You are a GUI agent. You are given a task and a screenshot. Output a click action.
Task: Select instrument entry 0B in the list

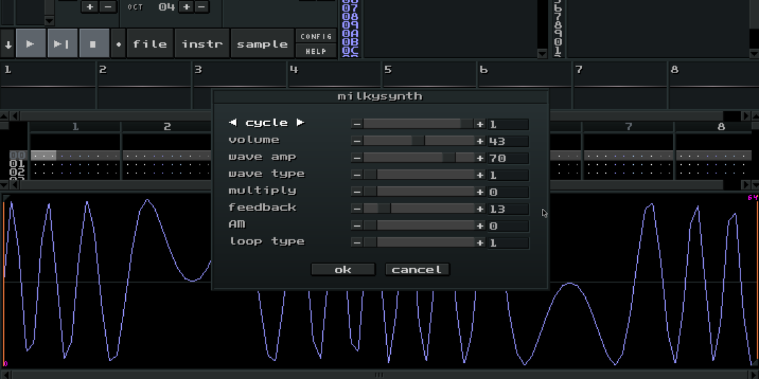350,42
